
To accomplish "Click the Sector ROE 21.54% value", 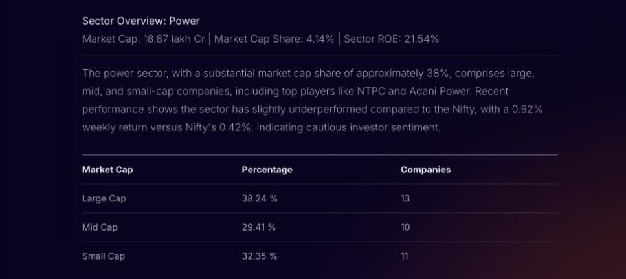I will [x=392, y=39].
